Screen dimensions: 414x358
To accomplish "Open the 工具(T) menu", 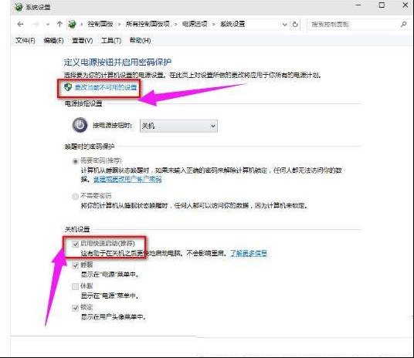I will tap(111, 40).
